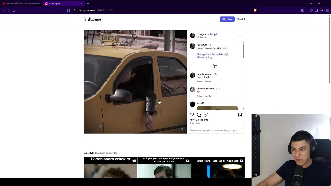
Task: Toggle the browser sidebar panel
Action: pos(316,10)
